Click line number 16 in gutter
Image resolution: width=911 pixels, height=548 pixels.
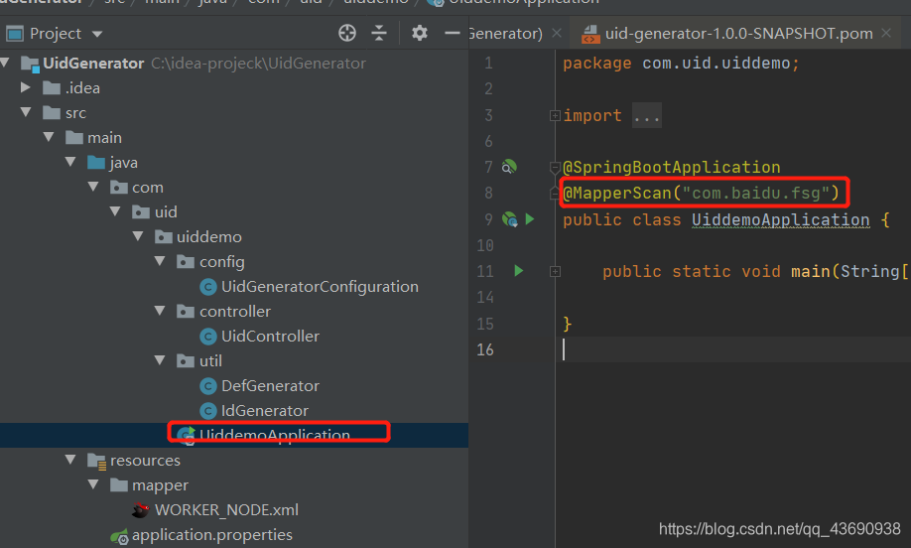(485, 349)
